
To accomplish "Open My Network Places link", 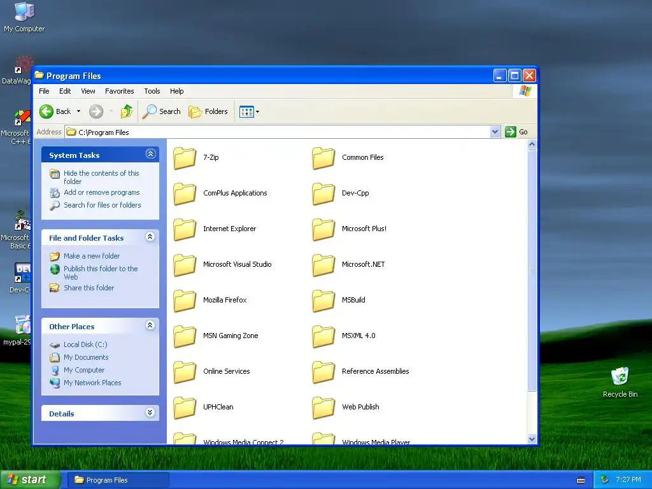I will (x=92, y=383).
